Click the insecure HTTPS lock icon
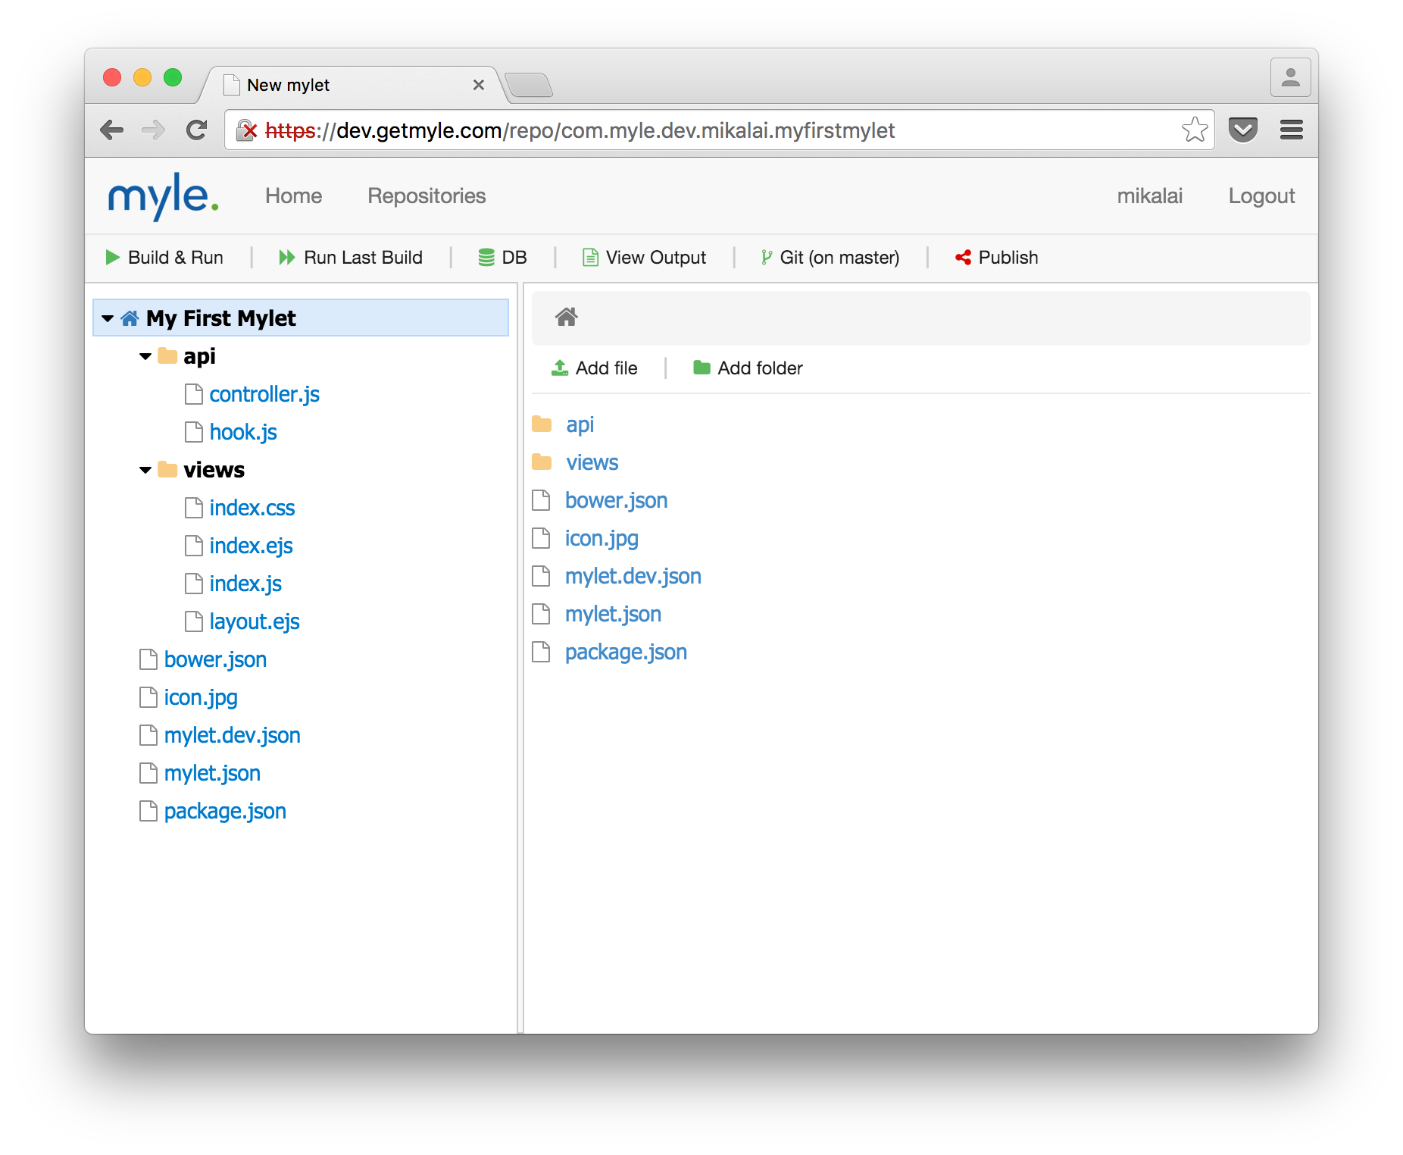 point(247,130)
